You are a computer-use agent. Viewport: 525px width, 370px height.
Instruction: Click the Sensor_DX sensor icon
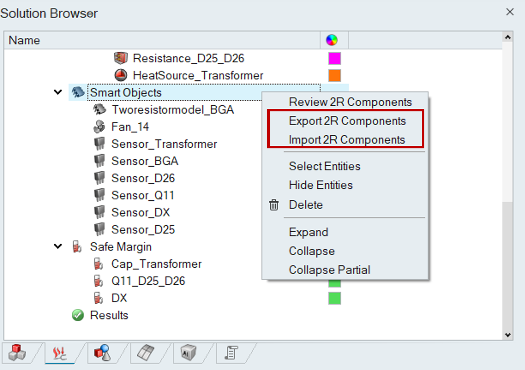(x=99, y=213)
